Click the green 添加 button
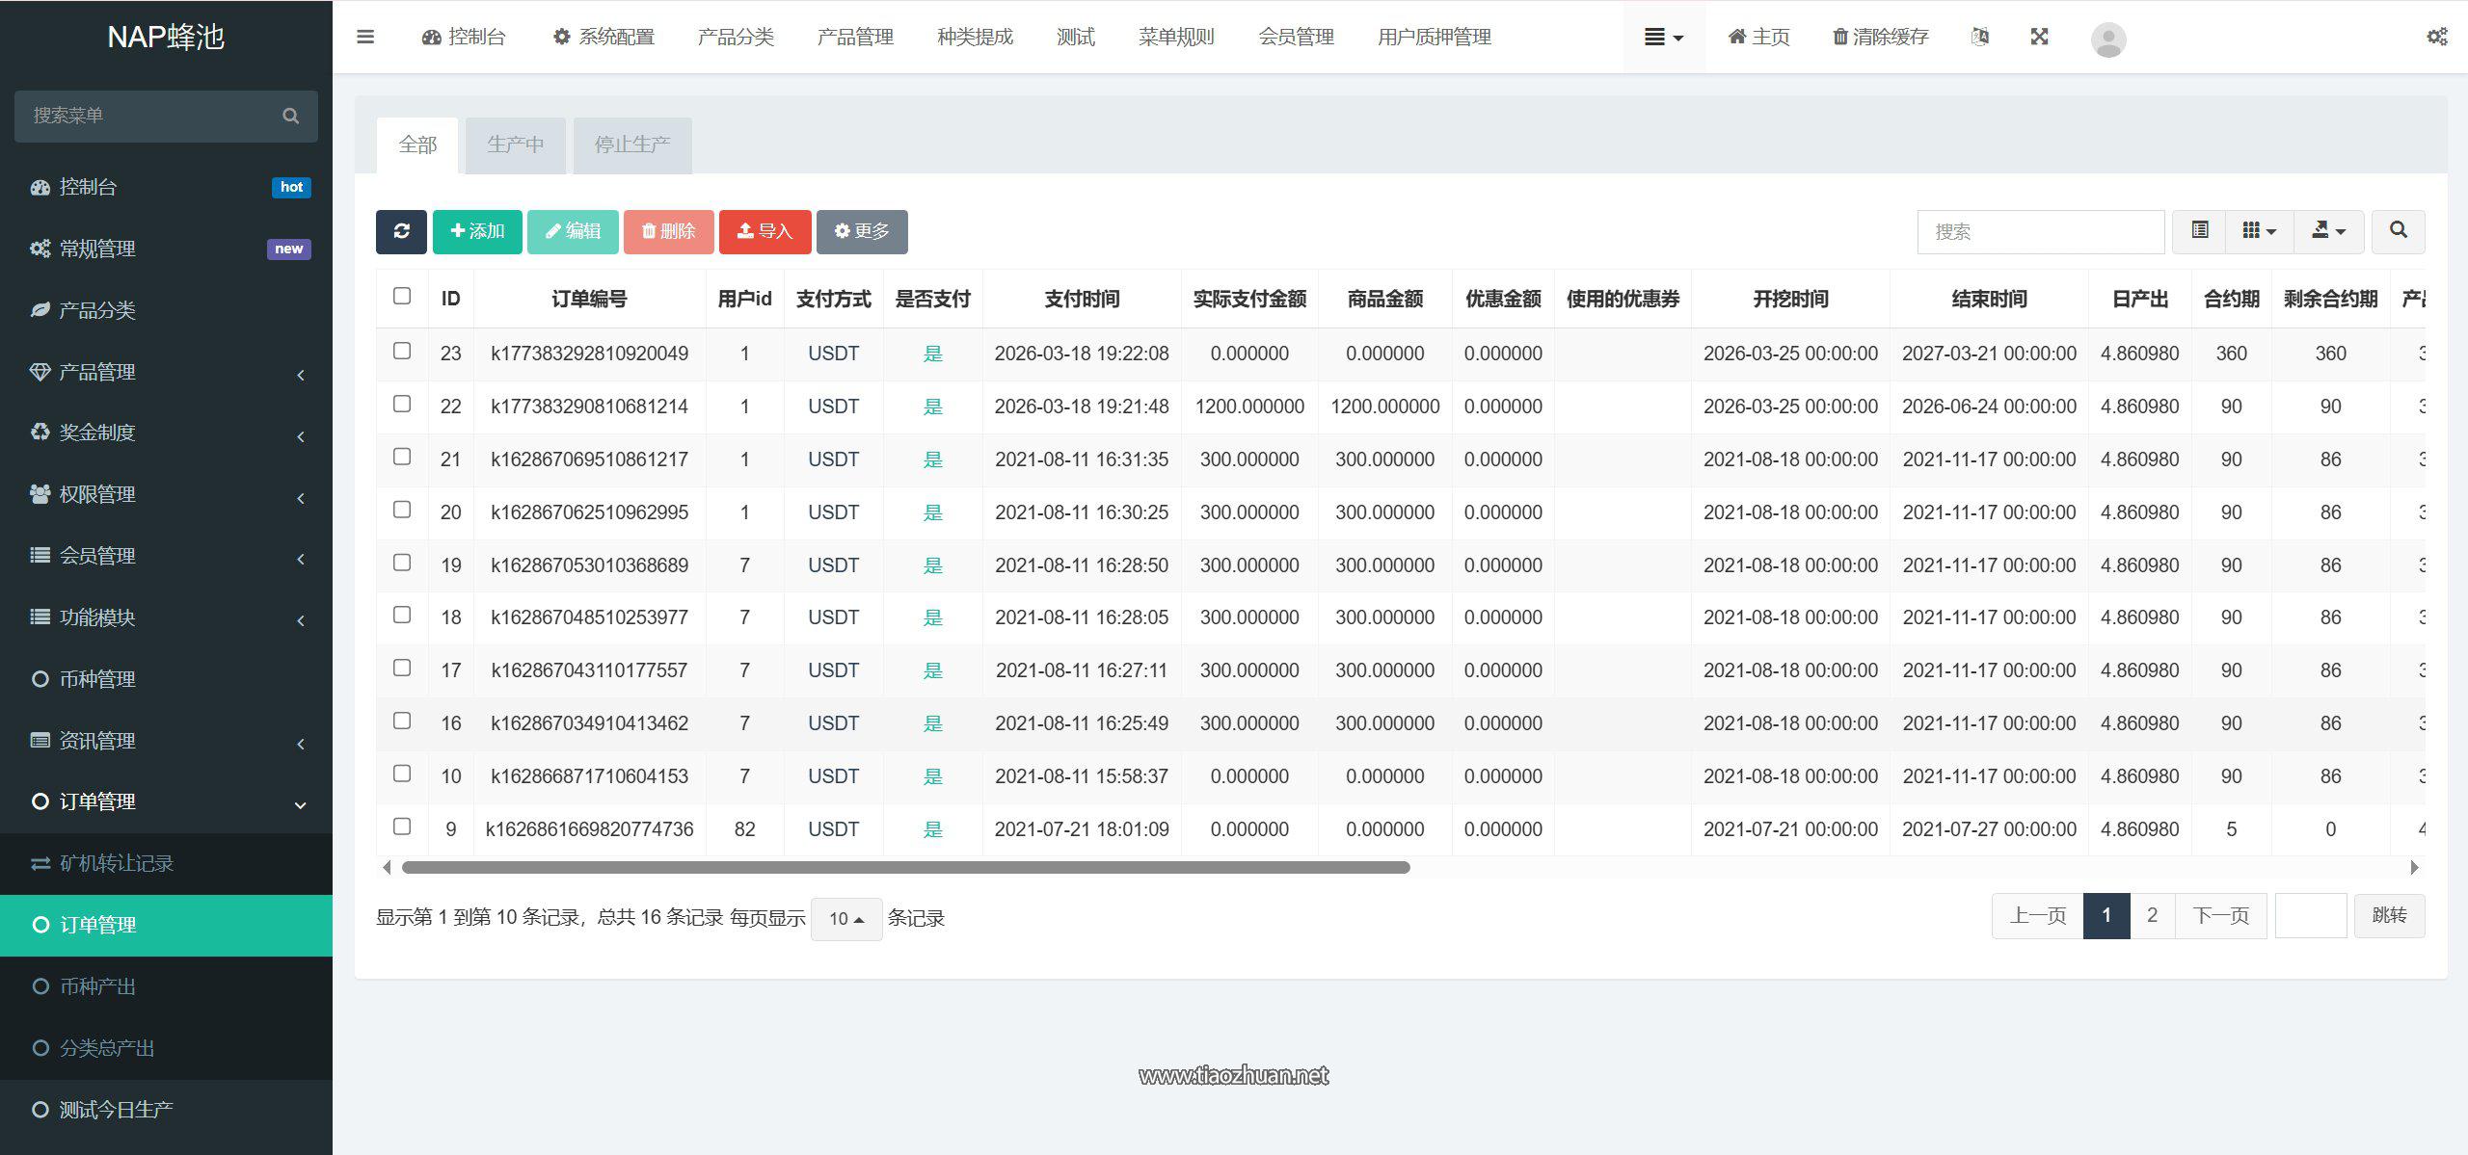 coord(477,231)
